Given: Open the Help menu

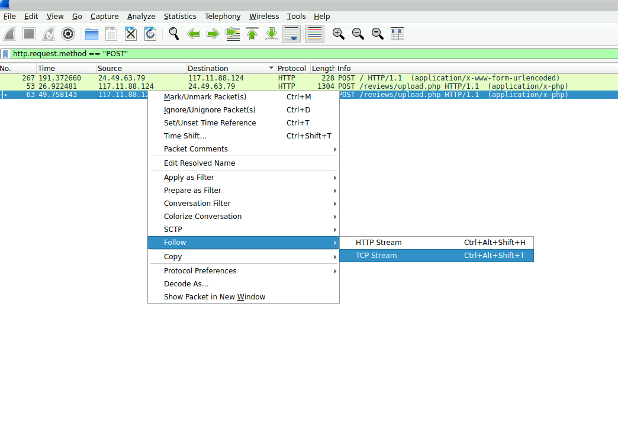Looking at the screenshot, I should pyautogui.click(x=321, y=17).
